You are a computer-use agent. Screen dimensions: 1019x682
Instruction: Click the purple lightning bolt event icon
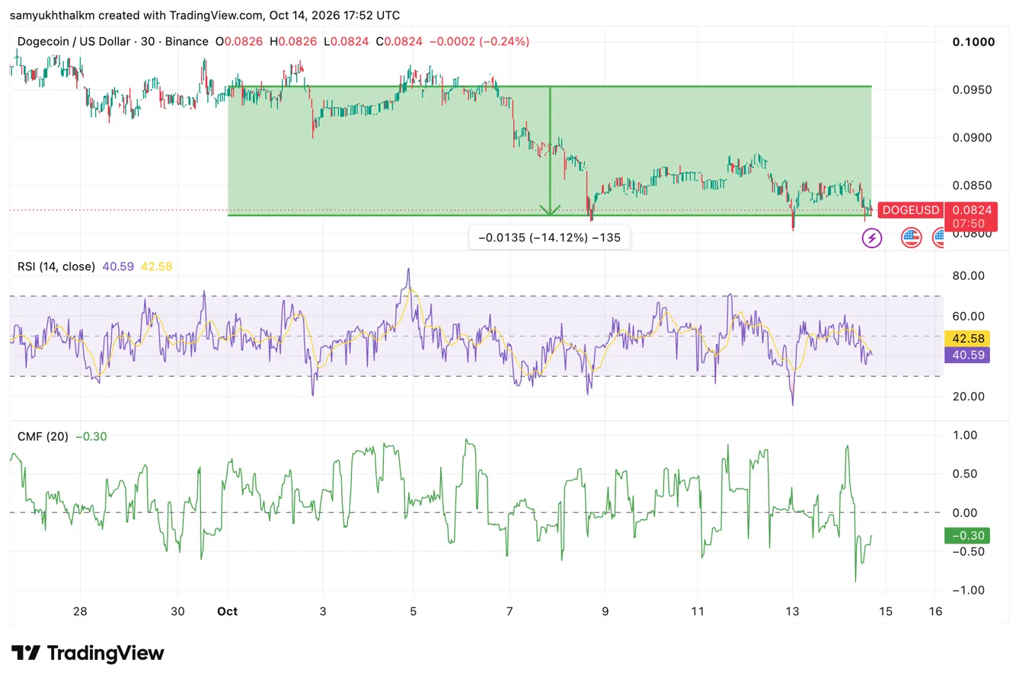click(872, 238)
